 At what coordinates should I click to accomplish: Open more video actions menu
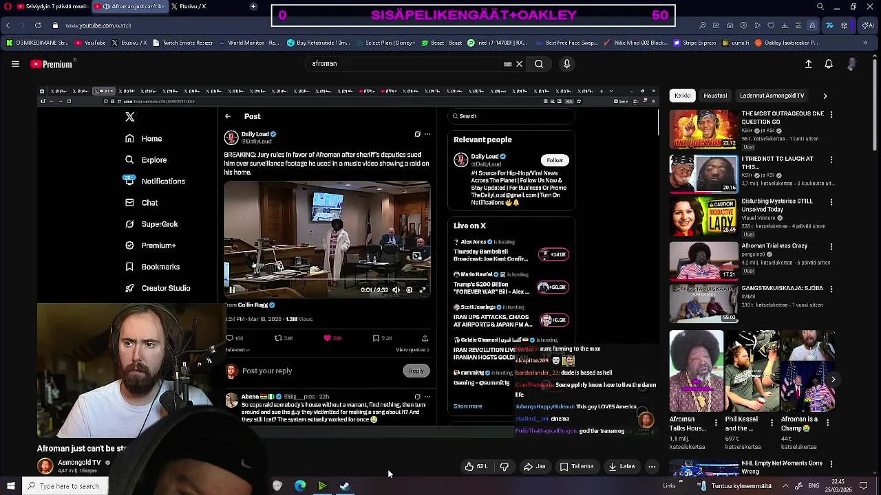[x=652, y=466]
